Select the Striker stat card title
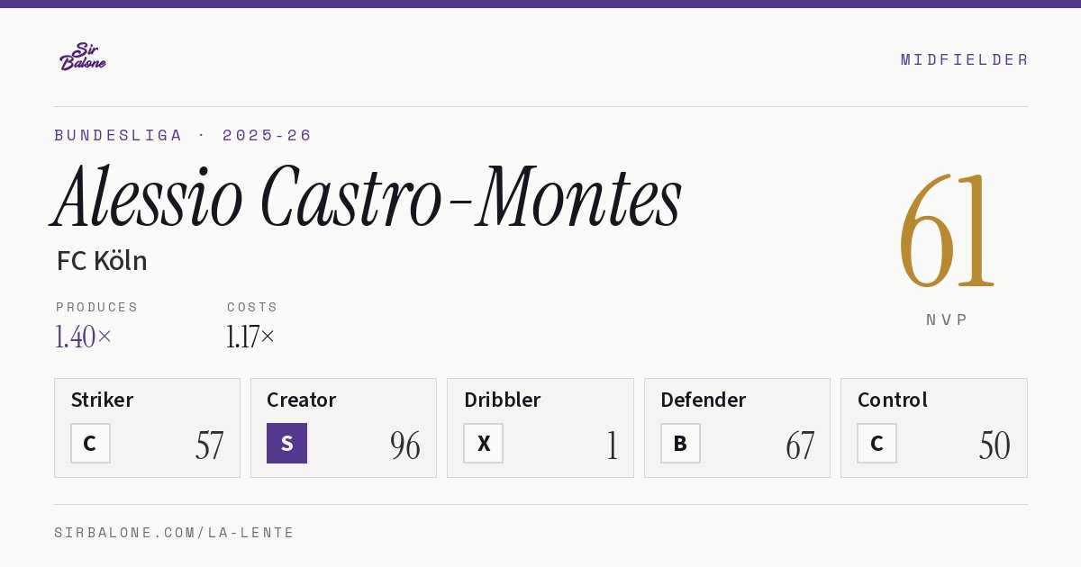1081x567 pixels. tap(102, 400)
